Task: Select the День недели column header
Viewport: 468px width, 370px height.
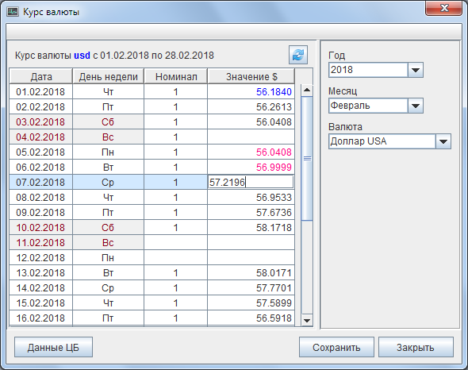Action: [x=108, y=76]
